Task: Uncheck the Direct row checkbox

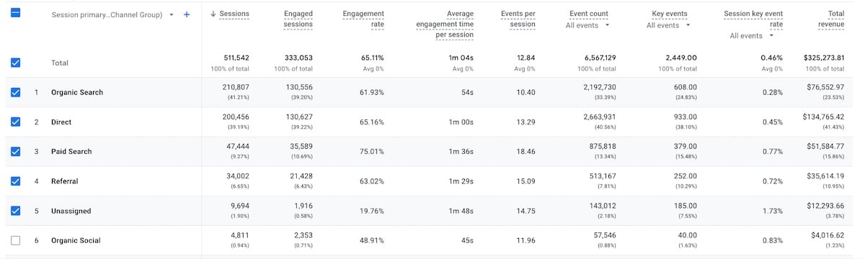Action: 15,122
